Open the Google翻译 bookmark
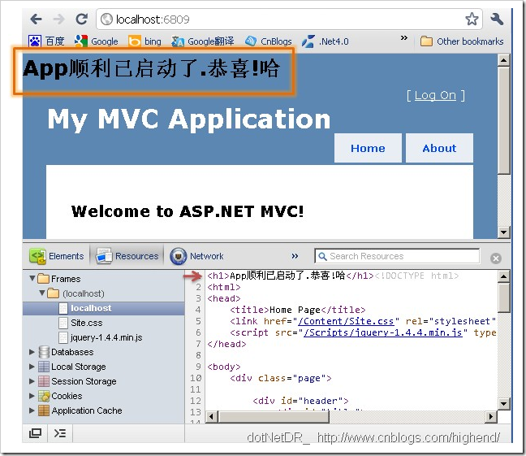This screenshot has width=526, height=456. click(x=203, y=41)
